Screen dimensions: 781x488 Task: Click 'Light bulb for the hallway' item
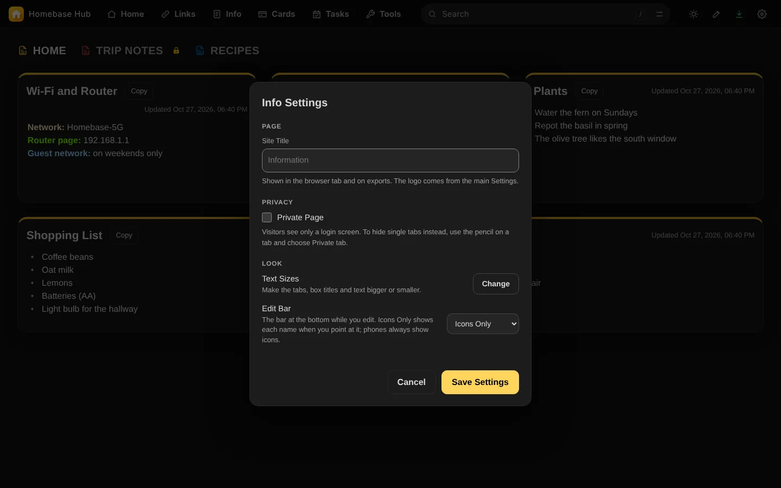89,309
